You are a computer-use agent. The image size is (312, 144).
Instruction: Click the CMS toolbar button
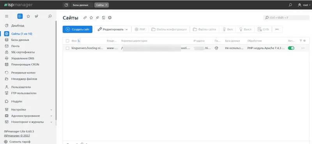tap(263, 30)
